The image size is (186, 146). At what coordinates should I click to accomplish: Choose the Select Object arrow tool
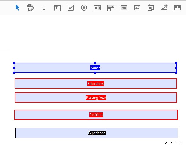click(17, 8)
